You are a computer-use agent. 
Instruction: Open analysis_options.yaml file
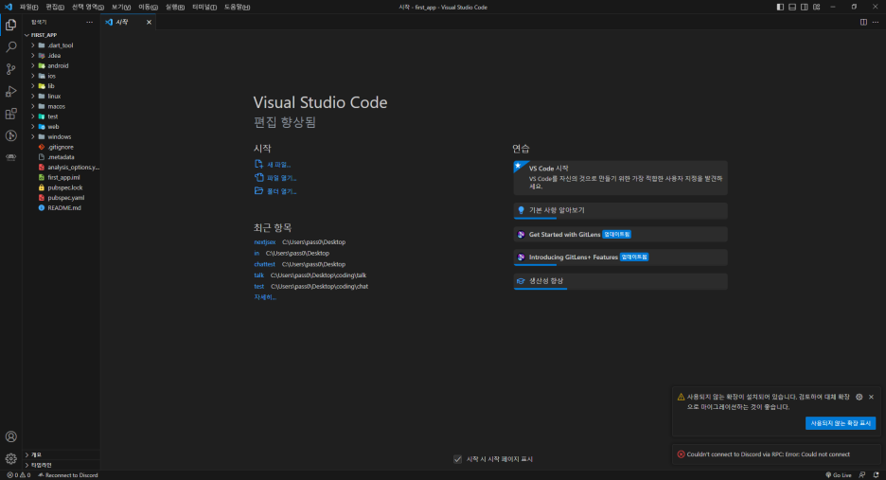pos(61,168)
